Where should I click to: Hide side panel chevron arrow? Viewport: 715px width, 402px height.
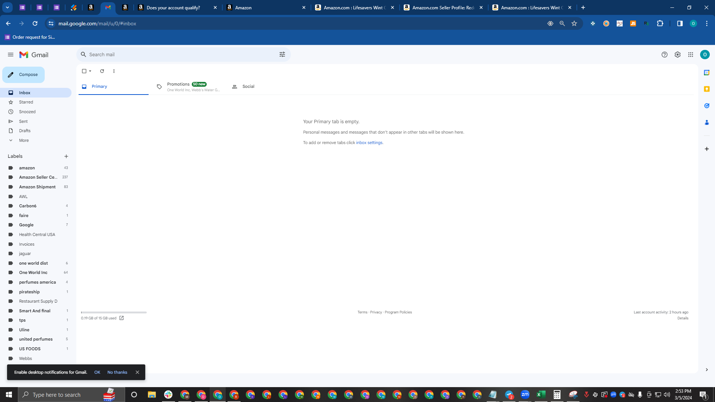706,370
